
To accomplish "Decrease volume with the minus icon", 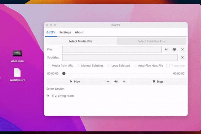I will (x=108, y=81).
